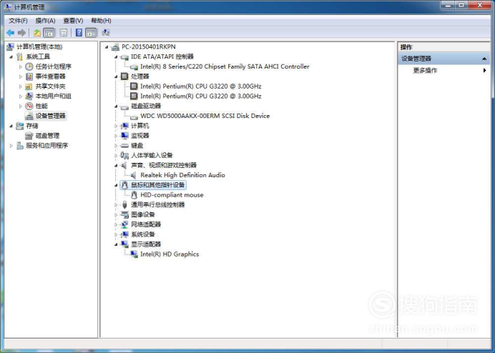
Task: Click the 鼠标和其他指针设备 mouse icon
Action: [124, 185]
